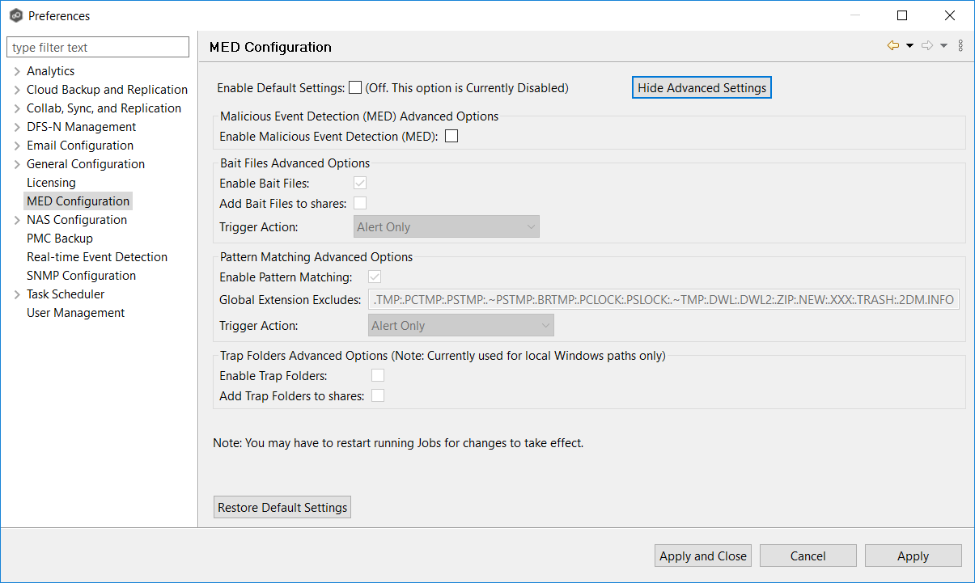Click Restore Default Settings button

282,508
